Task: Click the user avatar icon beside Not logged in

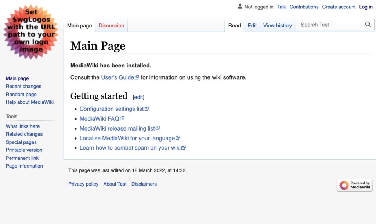Action: 240,7
